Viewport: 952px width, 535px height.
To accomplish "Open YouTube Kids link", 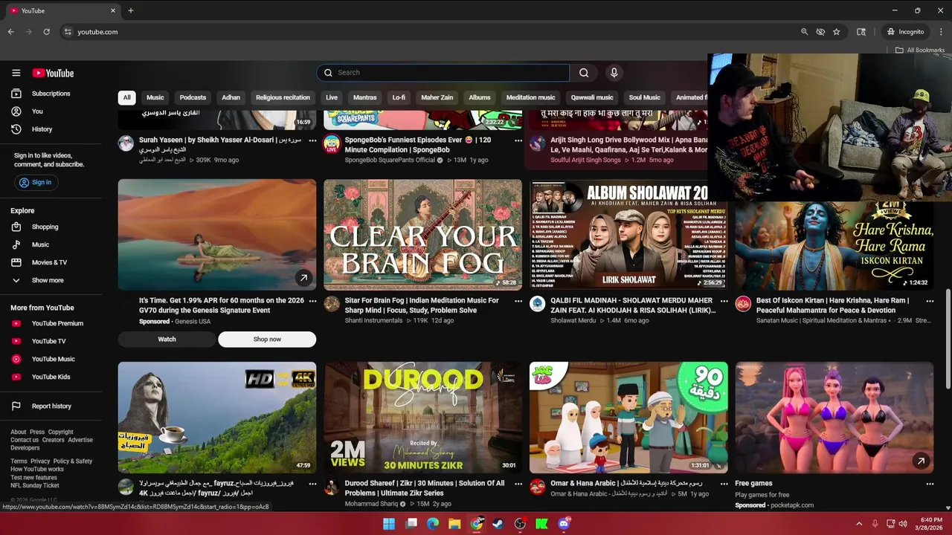I will 51,377.
